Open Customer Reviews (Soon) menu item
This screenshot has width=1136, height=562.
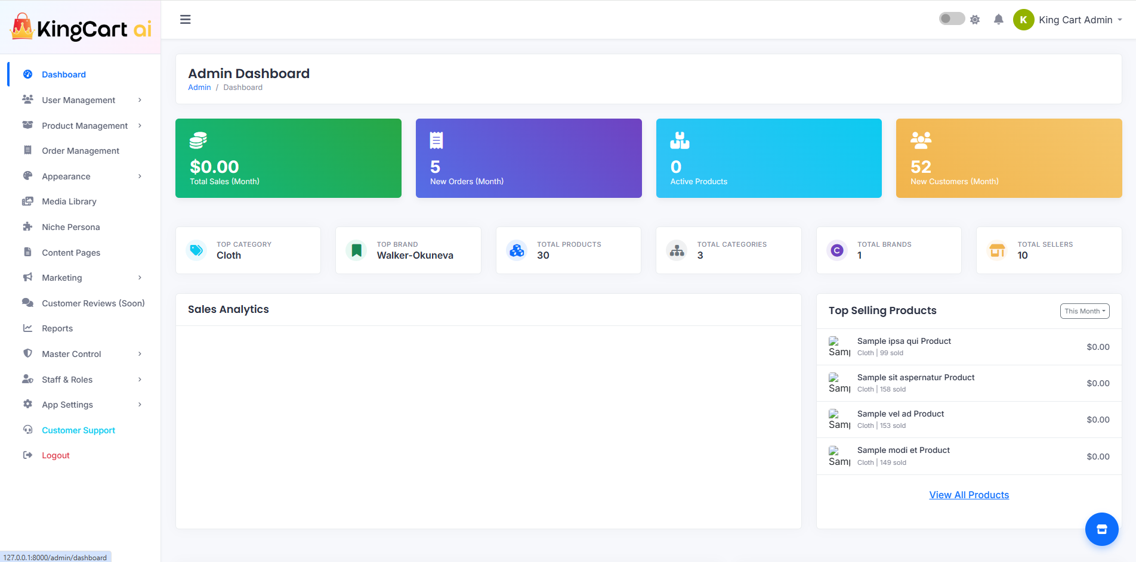(x=93, y=303)
